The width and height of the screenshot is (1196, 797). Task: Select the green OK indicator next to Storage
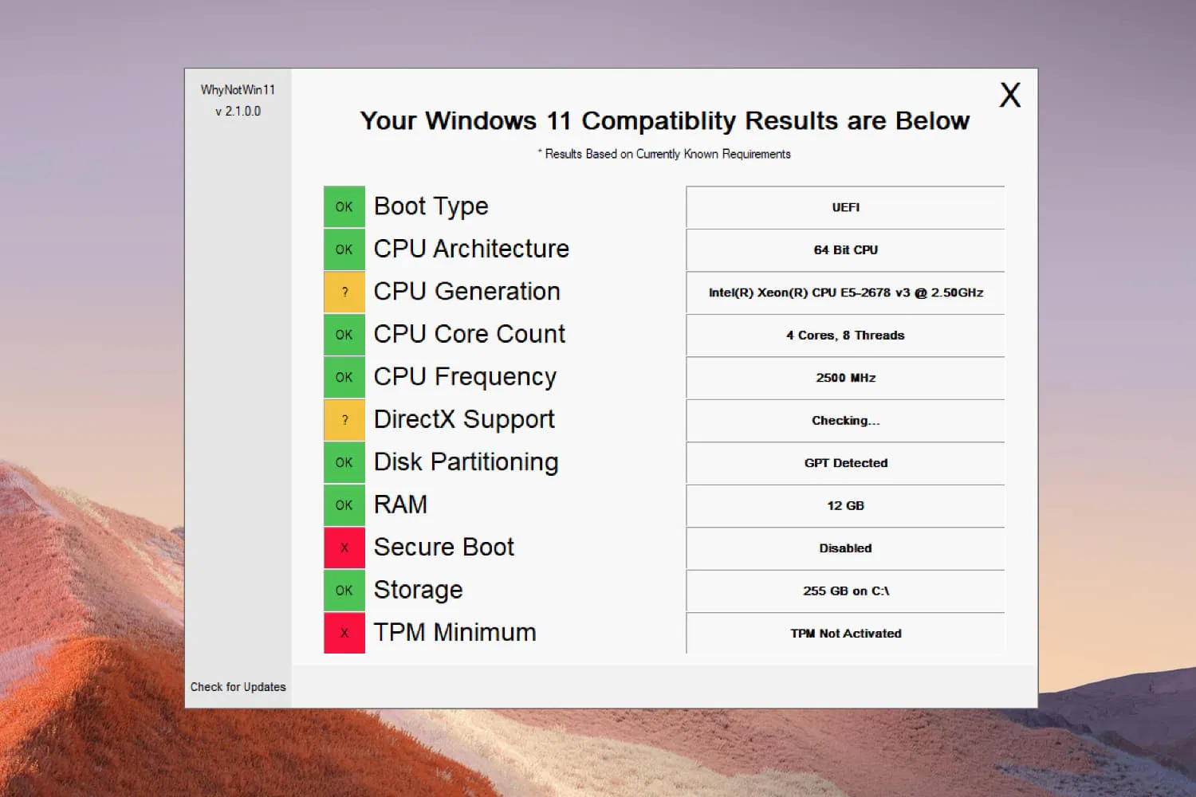pos(344,591)
